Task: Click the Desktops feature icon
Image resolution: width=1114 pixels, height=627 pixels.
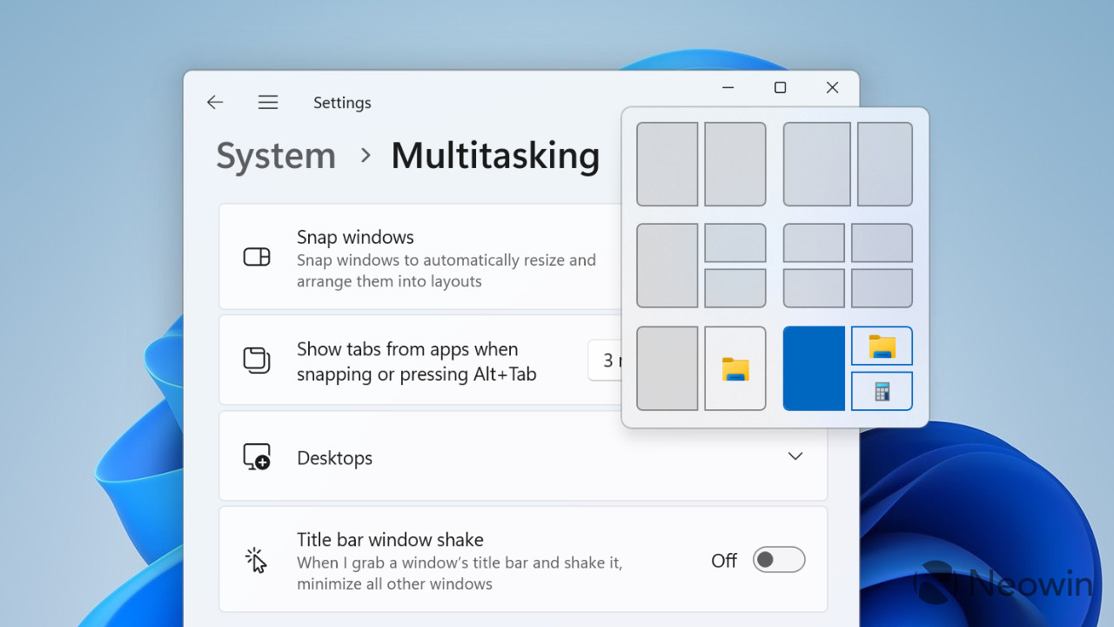Action: (257, 456)
